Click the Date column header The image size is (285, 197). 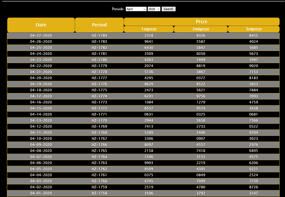point(41,25)
